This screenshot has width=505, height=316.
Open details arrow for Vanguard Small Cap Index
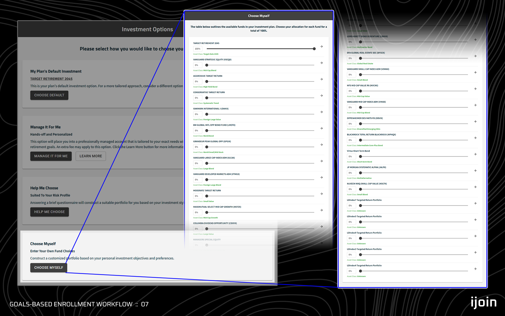(475, 72)
